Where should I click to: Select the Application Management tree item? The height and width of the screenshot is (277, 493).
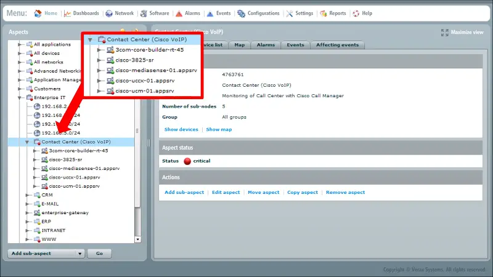[x=57, y=80]
